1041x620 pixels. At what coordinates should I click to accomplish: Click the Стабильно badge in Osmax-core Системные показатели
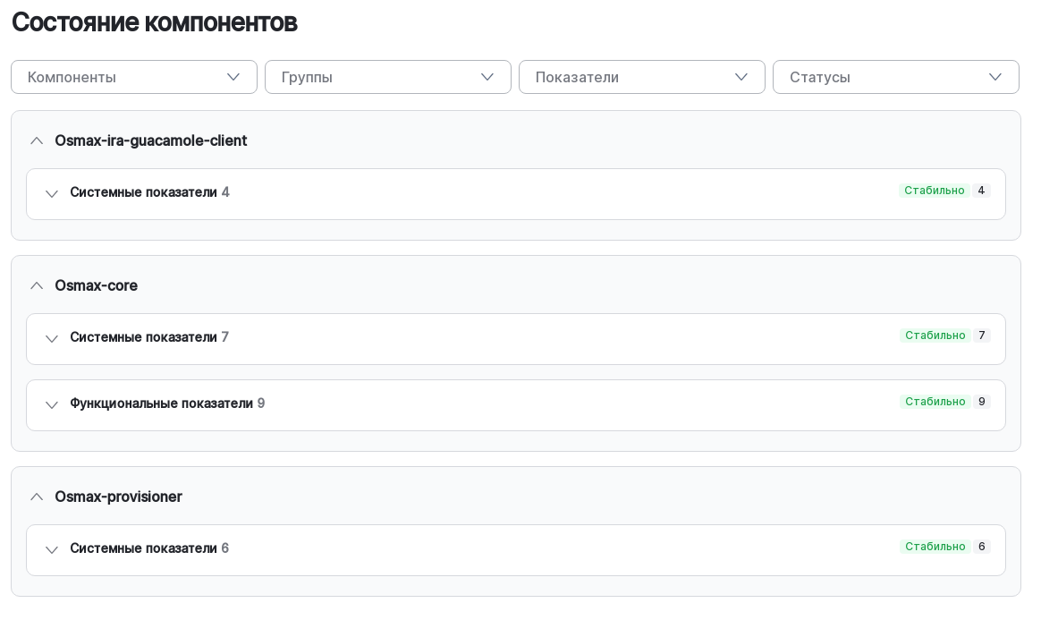(935, 335)
